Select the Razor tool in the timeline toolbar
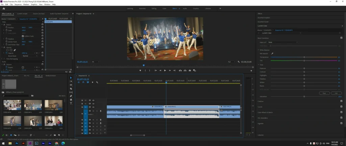The height and width of the screenshot is (146, 346). (x=71, y=89)
